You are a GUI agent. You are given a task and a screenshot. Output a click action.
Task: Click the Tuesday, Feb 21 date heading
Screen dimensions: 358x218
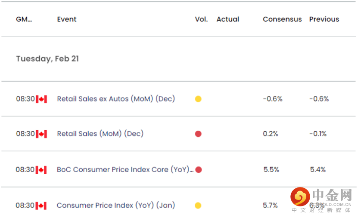pos(47,59)
